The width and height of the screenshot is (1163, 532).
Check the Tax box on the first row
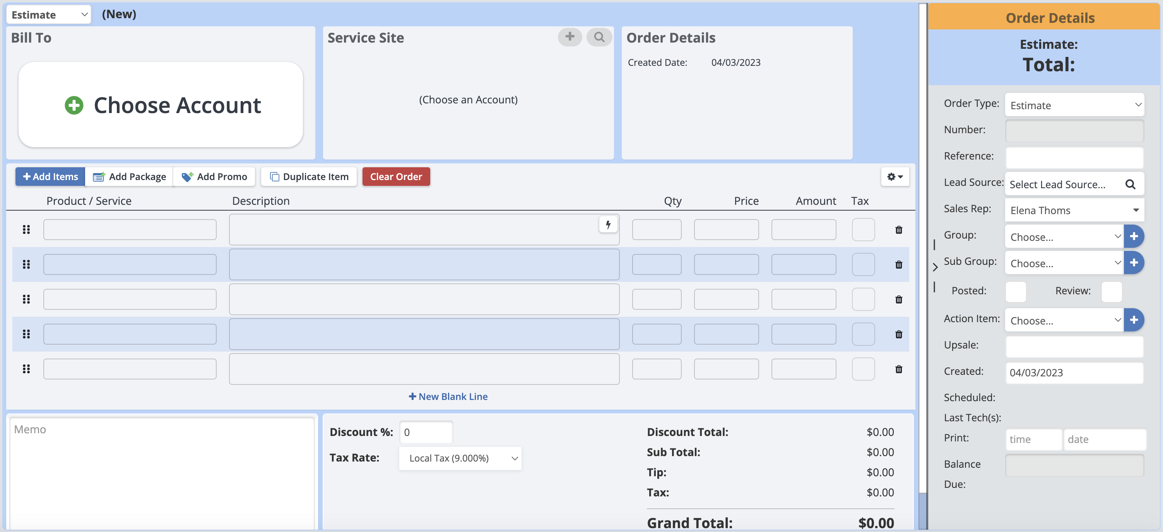tap(863, 230)
